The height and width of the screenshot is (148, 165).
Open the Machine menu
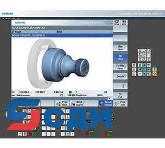[x=8, y=18]
